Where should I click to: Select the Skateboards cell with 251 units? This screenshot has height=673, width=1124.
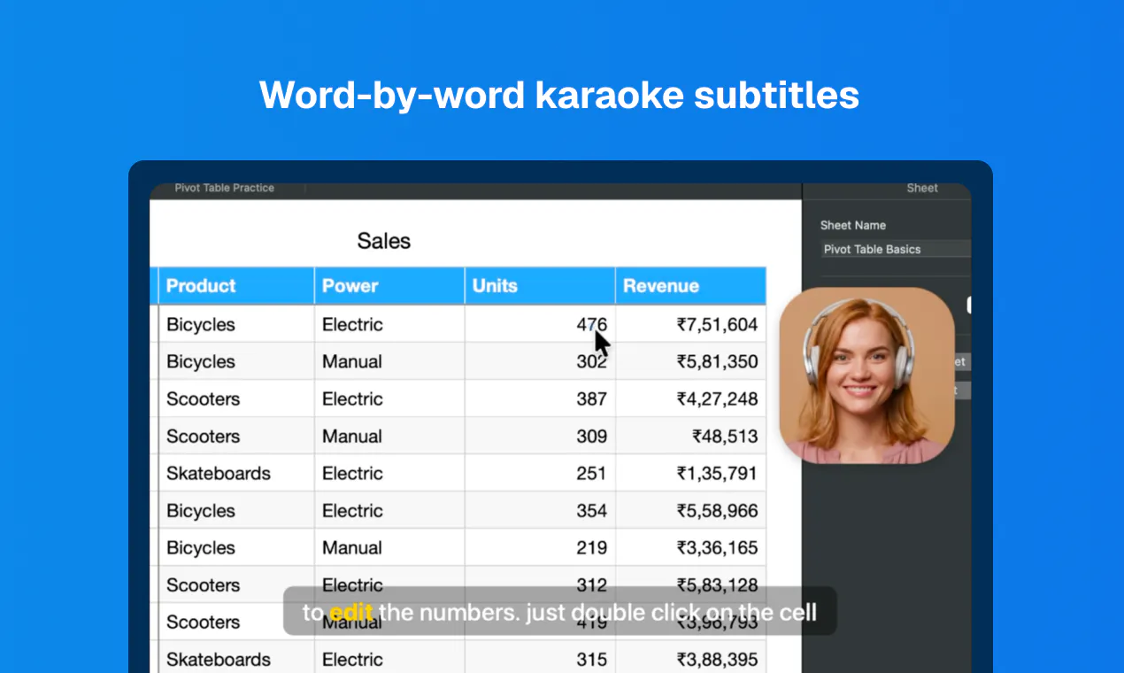pyautogui.click(x=236, y=473)
